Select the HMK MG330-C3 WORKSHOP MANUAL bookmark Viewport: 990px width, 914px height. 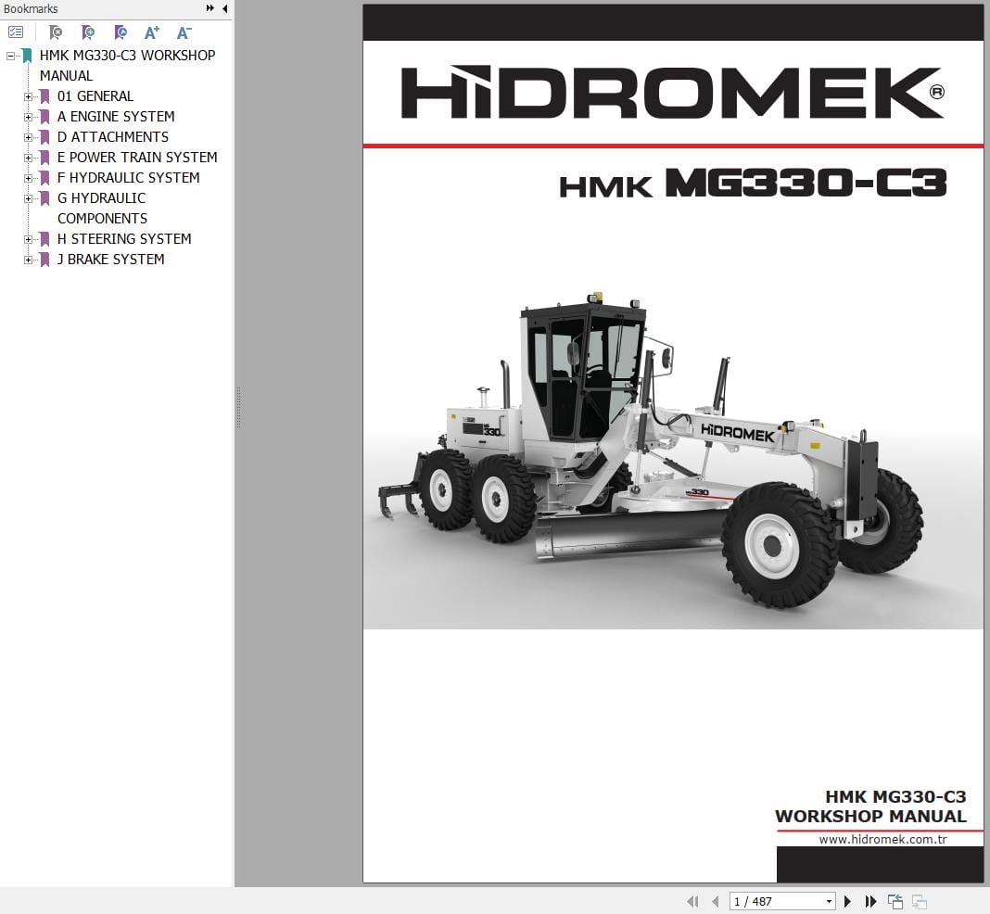point(127,65)
